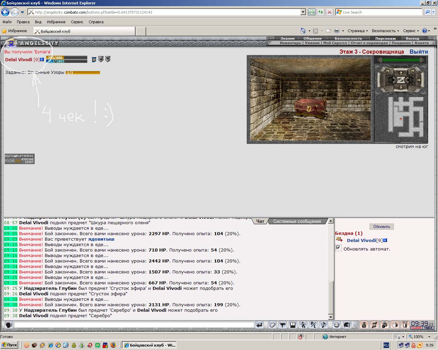
Task: Open Умения in the game submenu
Action: 312,43
